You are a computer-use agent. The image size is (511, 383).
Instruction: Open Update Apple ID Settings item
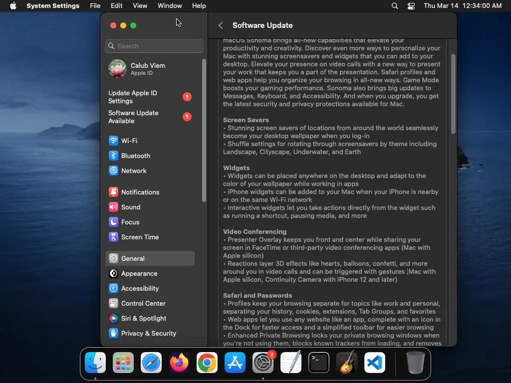150,97
